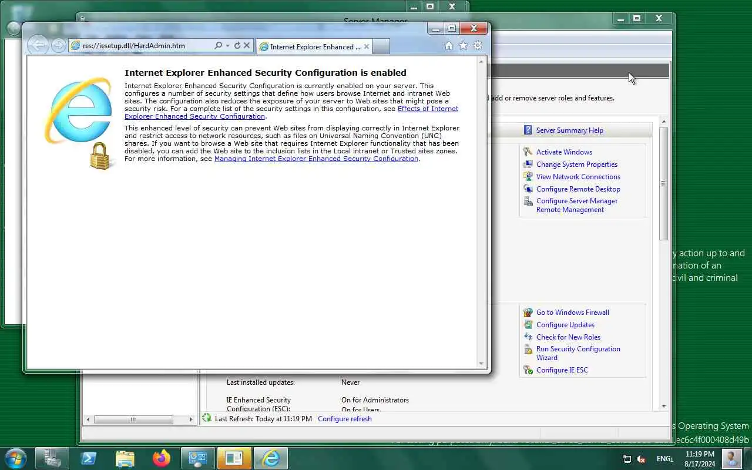
Task: Open Server Manager from the taskbar
Action: [x=52, y=458]
